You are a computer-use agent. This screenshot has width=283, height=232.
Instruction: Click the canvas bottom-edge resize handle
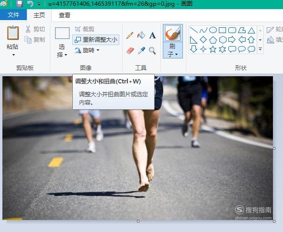[x=138, y=221]
